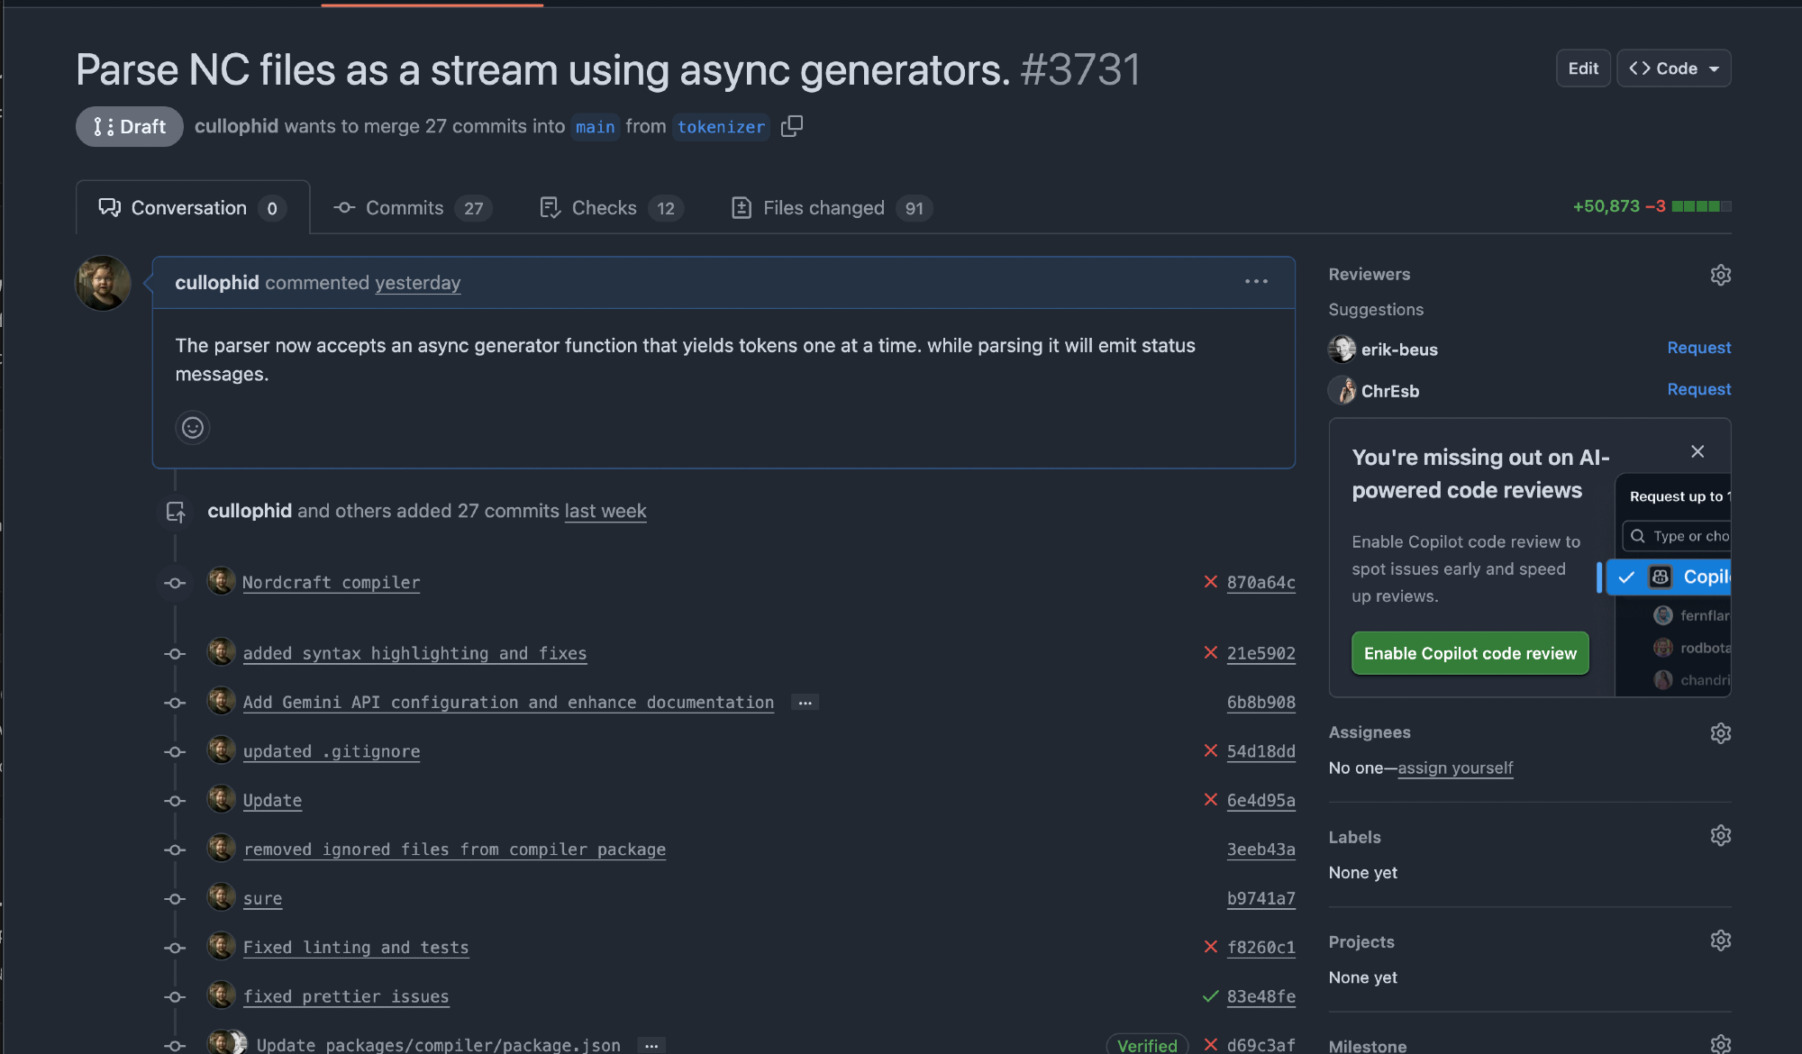Click the success checkmark for commit 83e48fe
Image resolution: width=1802 pixels, height=1054 pixels.
(x=1211, y=996)
